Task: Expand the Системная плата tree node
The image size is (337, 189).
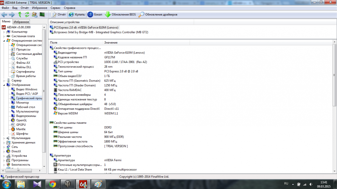Action: coord(4,36)
